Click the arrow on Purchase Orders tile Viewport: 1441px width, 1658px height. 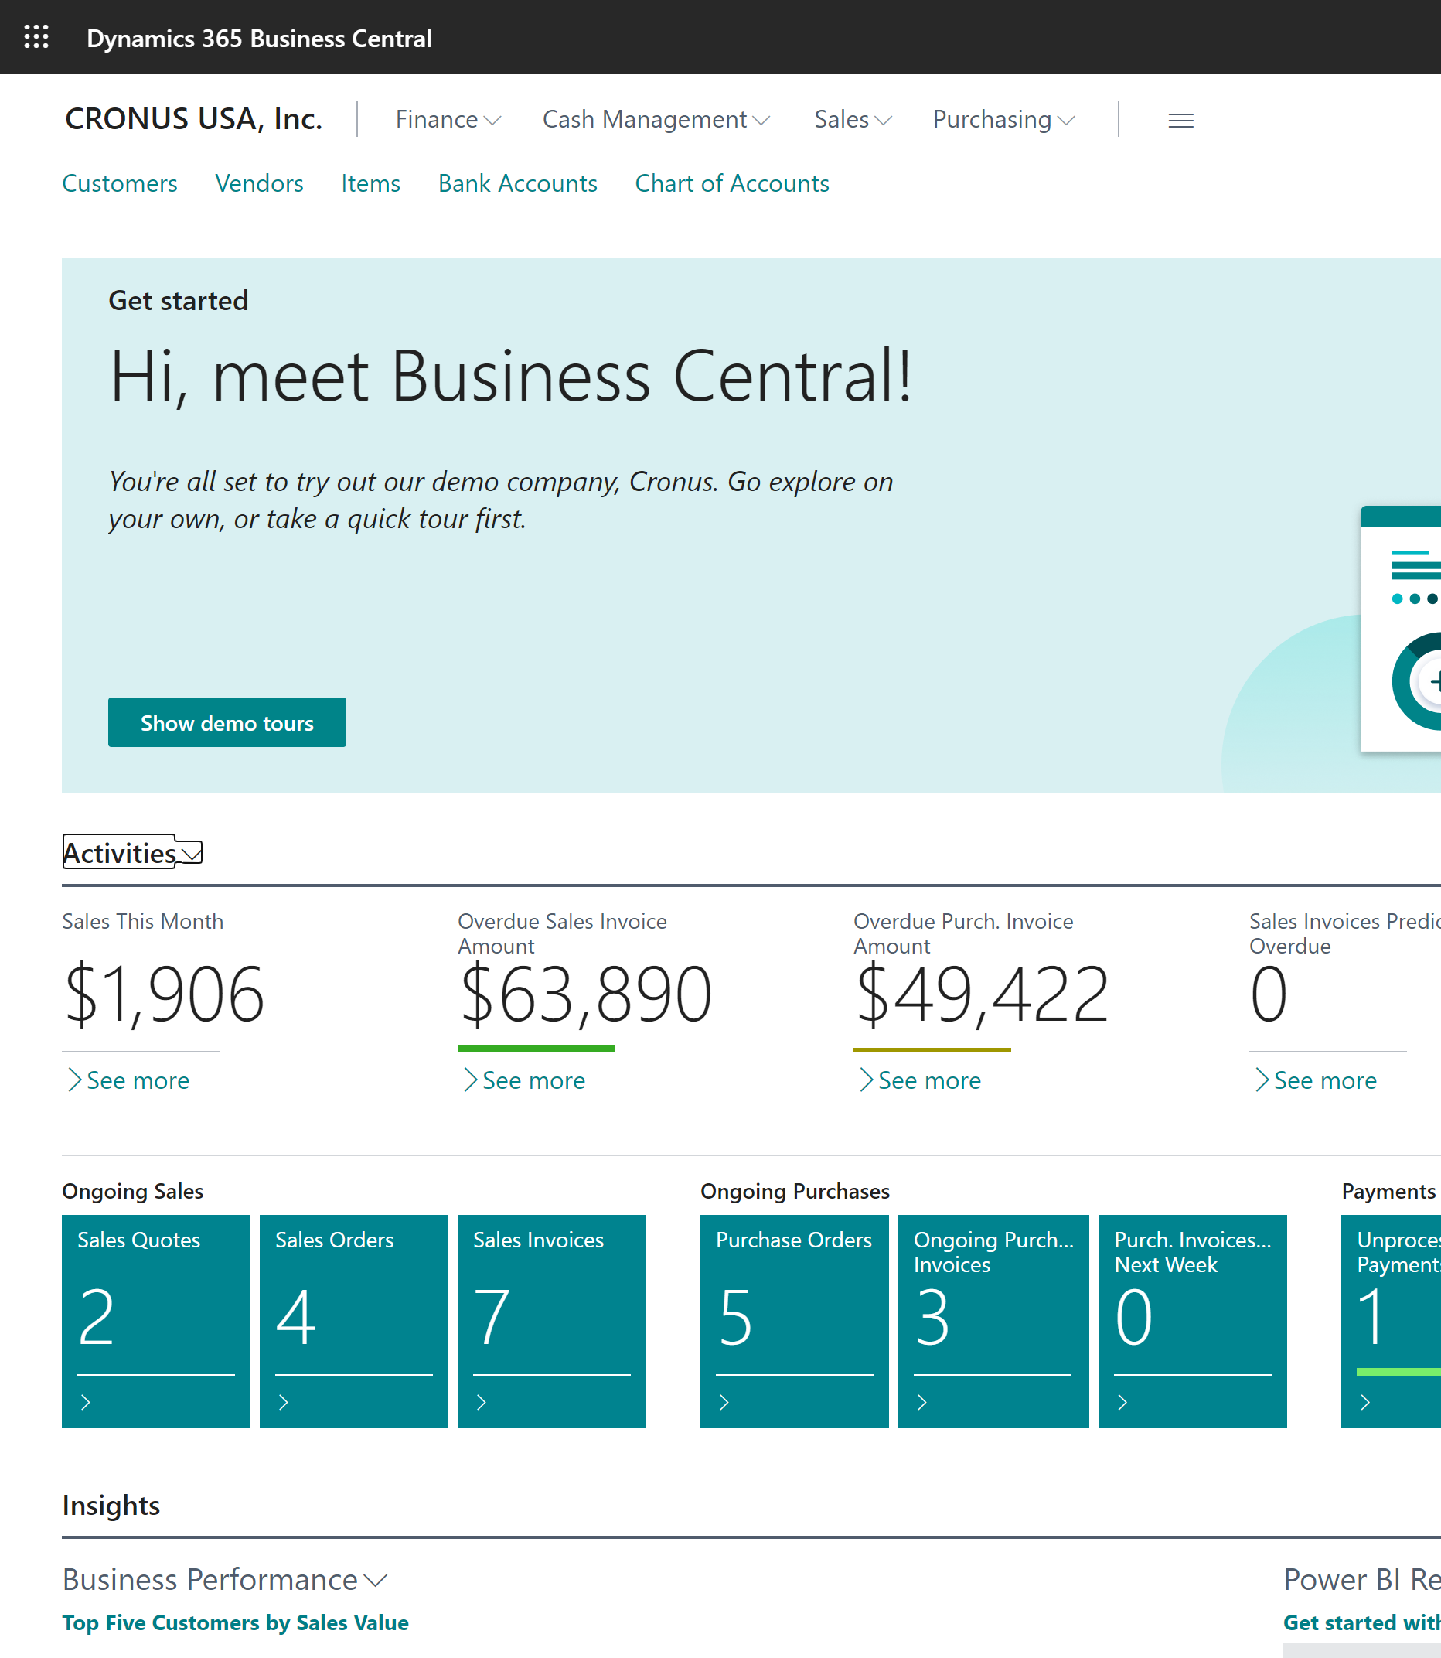[x=724, y=1402]
